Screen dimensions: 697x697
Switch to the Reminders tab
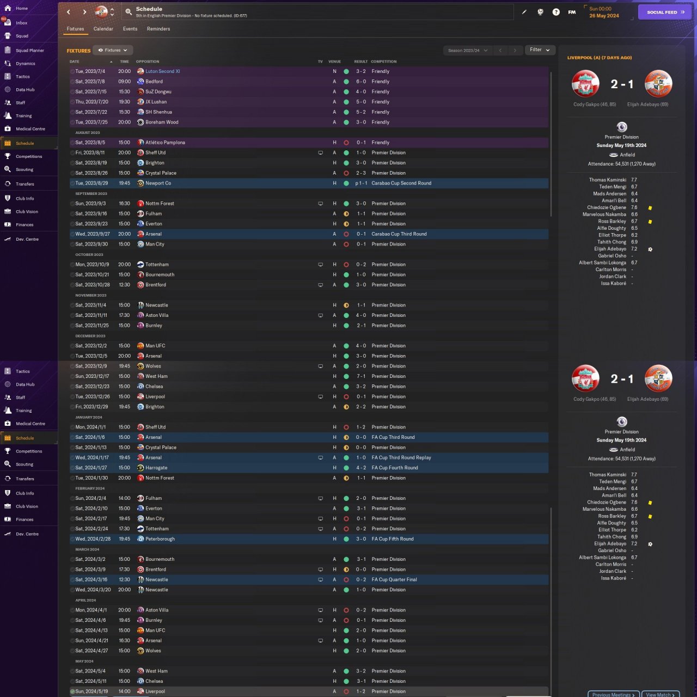pyautogui.click(x=158, y=29)
